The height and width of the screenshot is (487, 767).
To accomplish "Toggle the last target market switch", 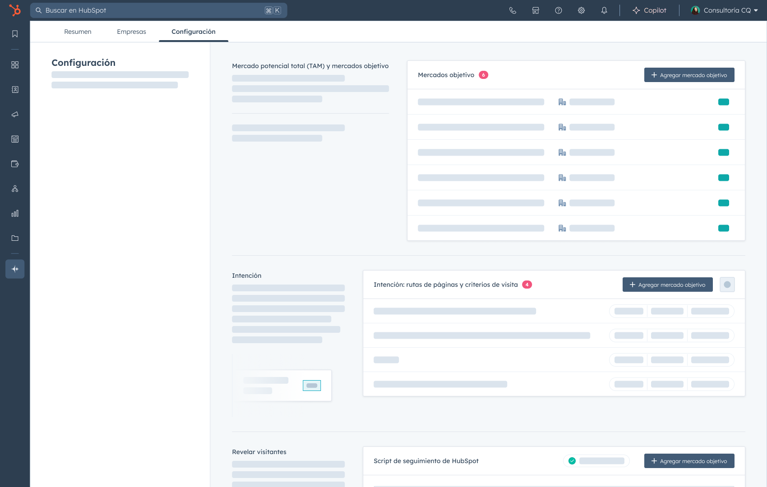I will click(723, 228).
